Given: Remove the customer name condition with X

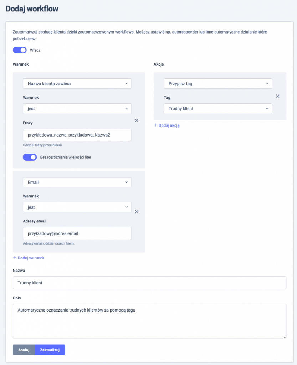Looking at the screenshot, I should pos(137,120).
